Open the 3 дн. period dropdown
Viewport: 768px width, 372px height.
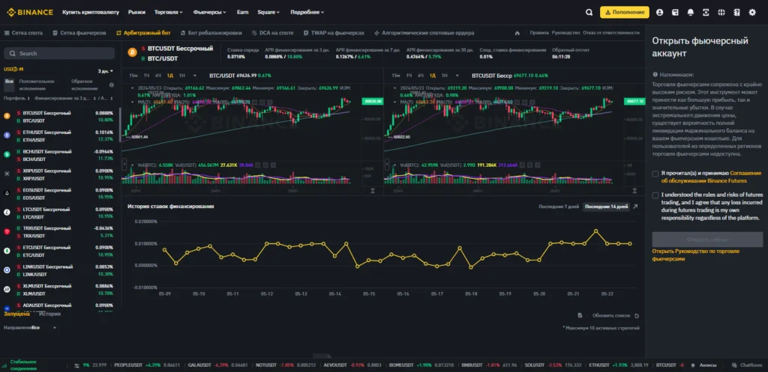point(103,71)
